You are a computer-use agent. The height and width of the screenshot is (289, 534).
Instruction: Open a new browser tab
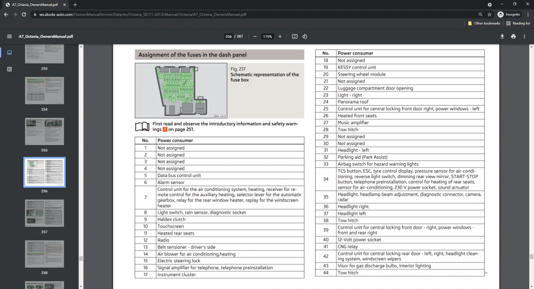[75, 5]
